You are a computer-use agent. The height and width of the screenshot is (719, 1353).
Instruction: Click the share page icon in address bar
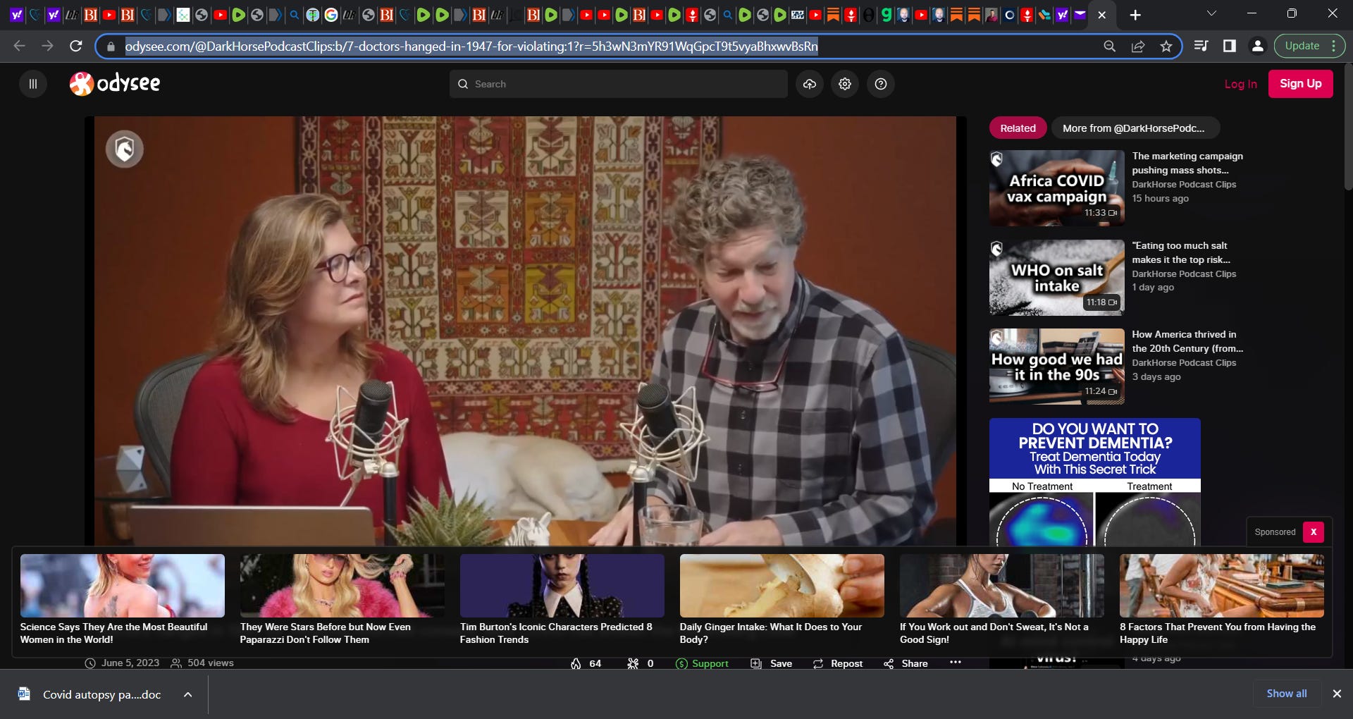click(1138, 47)
